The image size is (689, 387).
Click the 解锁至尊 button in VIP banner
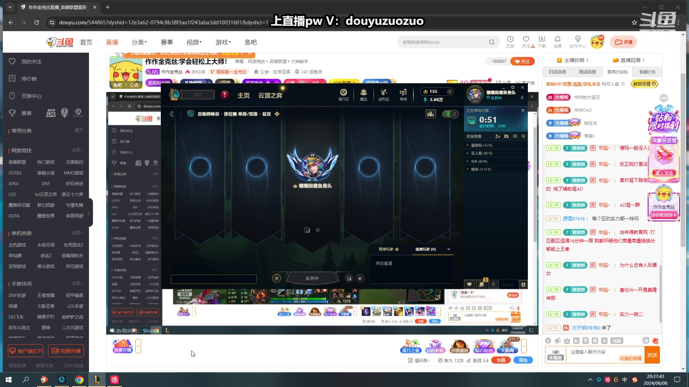tap(645, 84)
